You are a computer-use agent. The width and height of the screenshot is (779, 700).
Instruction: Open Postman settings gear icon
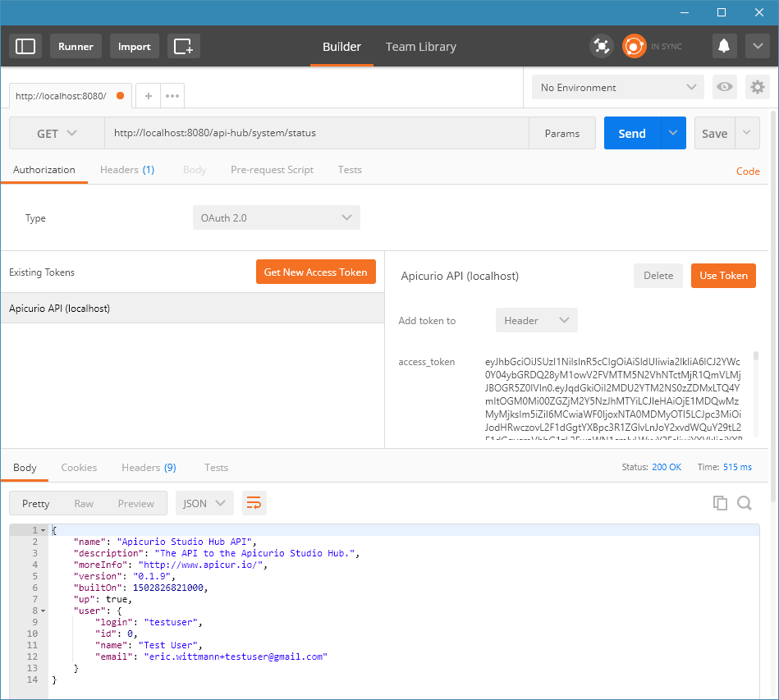757,86
